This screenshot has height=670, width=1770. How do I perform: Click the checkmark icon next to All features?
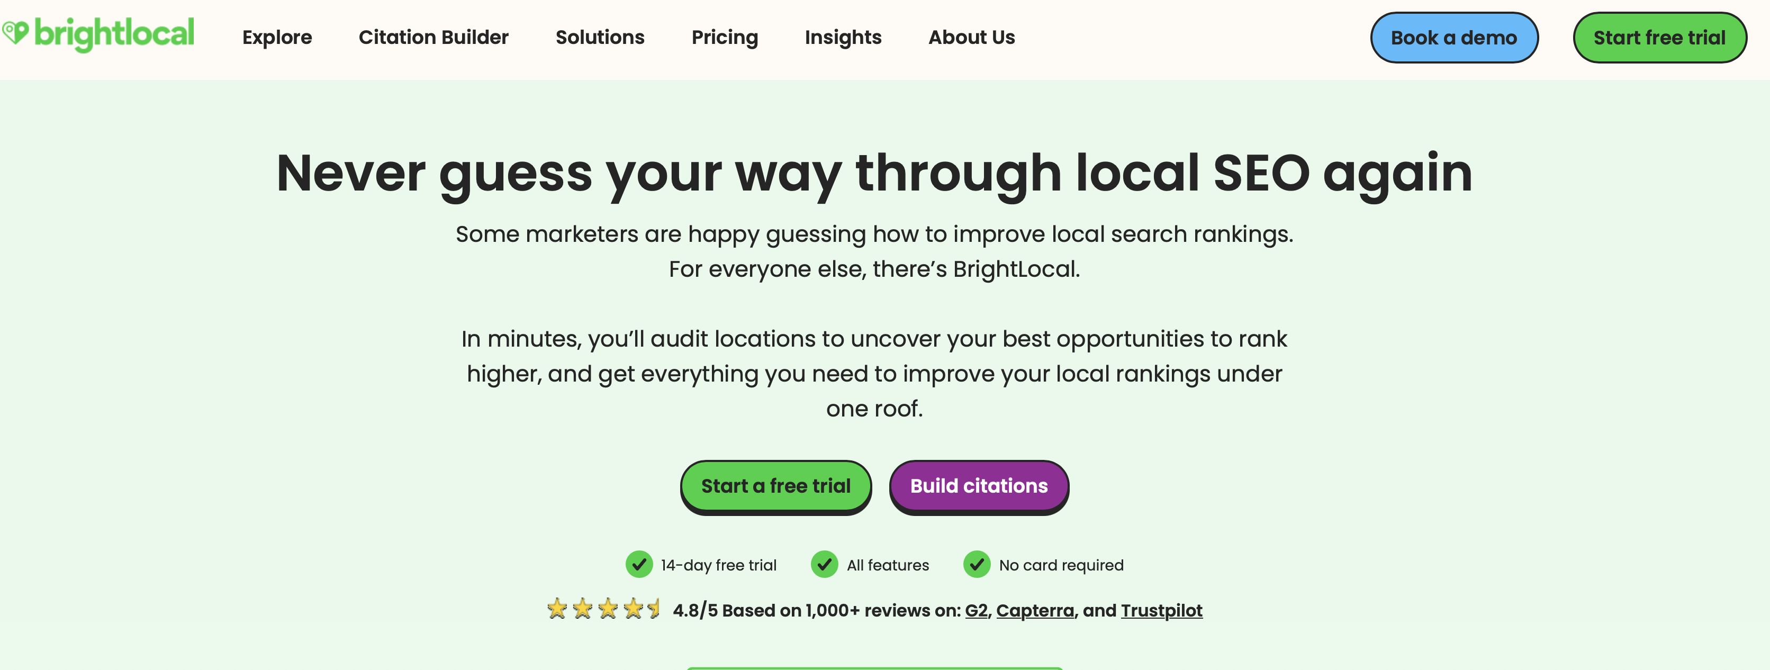pos(825,565)
